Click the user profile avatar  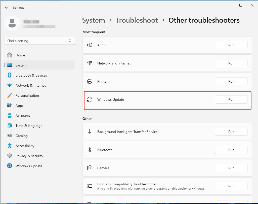(12, 23)
